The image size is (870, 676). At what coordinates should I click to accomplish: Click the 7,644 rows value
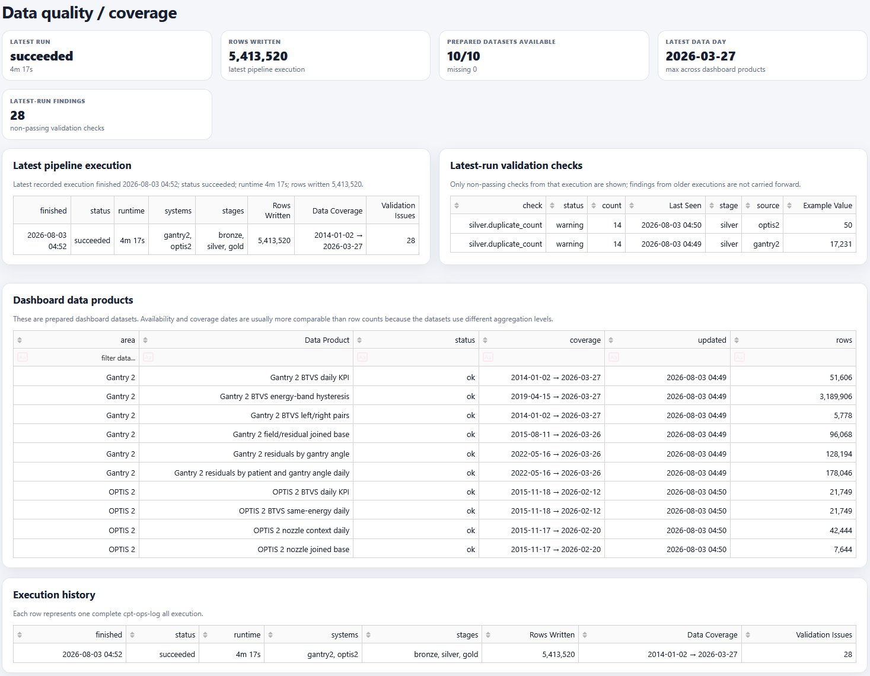pyautogui.click(x=843, y=549)
